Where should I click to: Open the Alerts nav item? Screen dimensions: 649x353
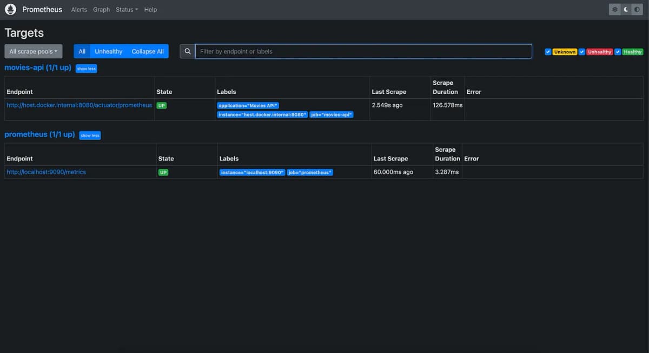79,9
